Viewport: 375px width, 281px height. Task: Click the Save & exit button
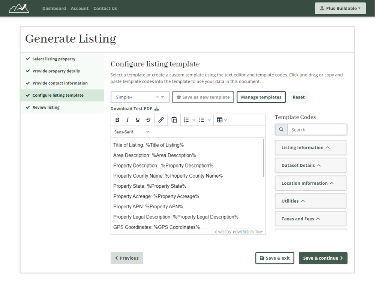click(x=275, y=258)
